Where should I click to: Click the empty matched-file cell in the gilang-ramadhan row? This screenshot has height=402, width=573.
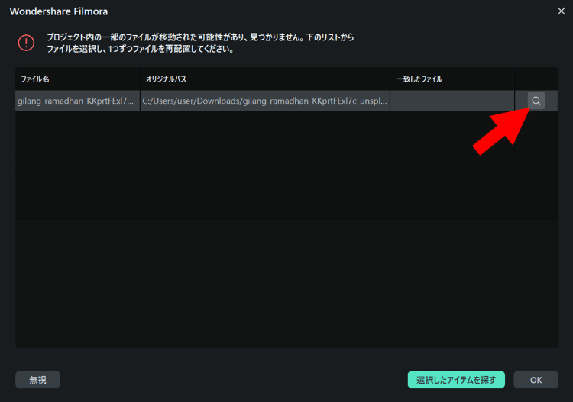point(452,101)
